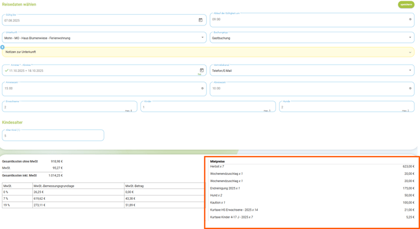Image resolution: width=420 pixels, height=229 pixels.
Task: Open calendar icon in Gültig bis field
Action: 200,20
